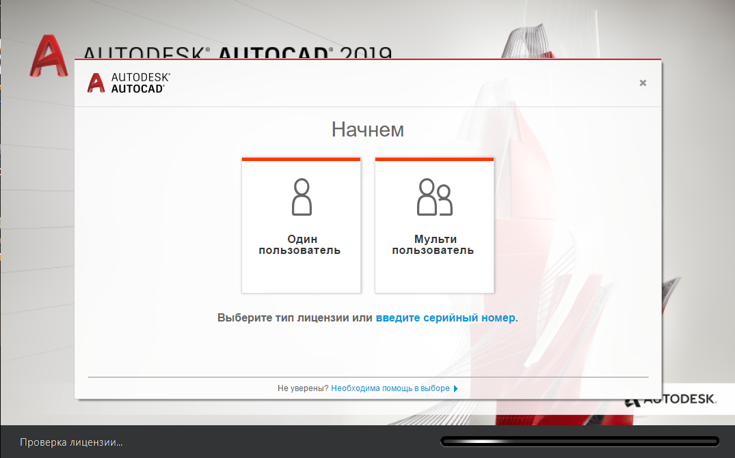The width and height of the screenshot is (735, 458).
Task: Close the license dialog with the X button
Action: (x=643, y=83)
